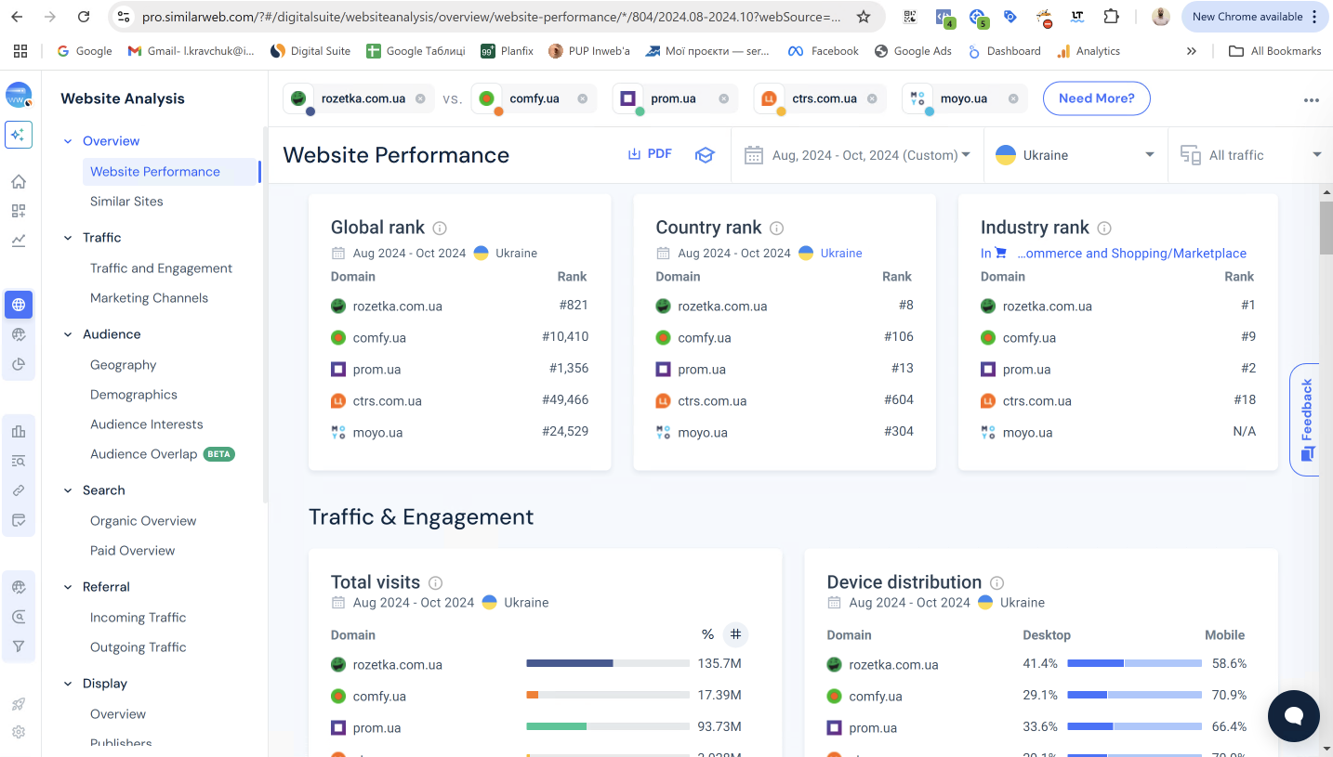Click the Similarweb logo icon in rail
The height and width of the screenshot is (757, 1333).
tap(19, 95)
